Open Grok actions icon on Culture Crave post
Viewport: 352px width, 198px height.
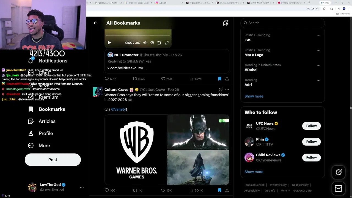point(221,90)
